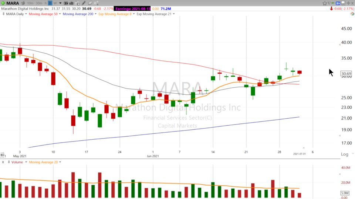
Task: Click the 30.20 low price value
Action: (76, 8)
